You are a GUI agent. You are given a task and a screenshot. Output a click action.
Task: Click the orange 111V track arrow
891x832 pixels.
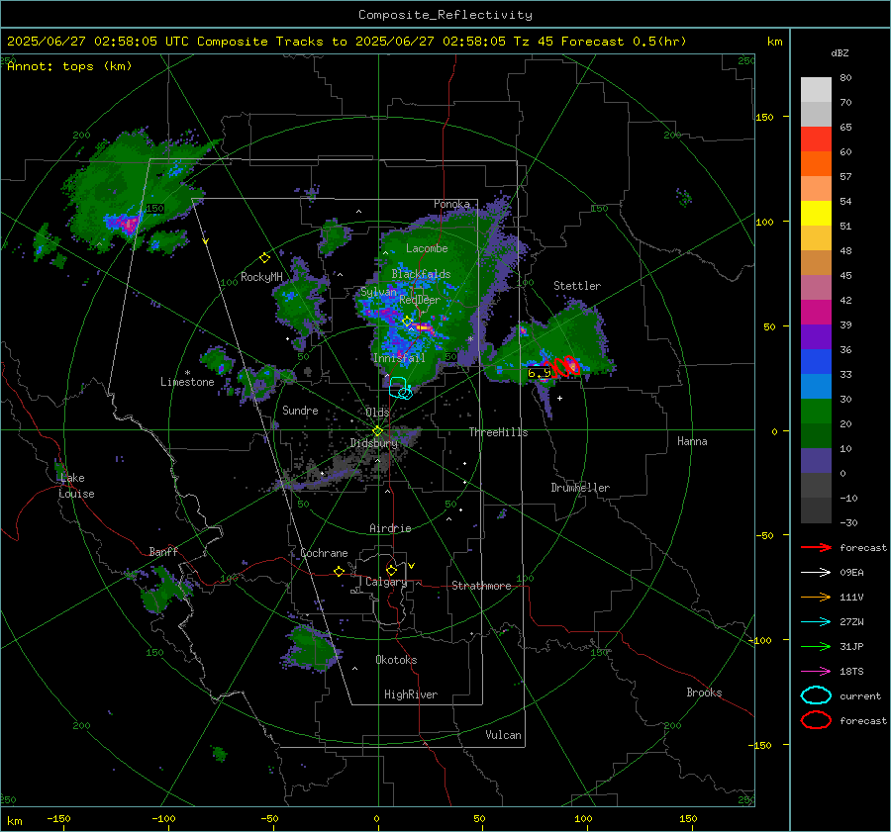pos(816,597)
